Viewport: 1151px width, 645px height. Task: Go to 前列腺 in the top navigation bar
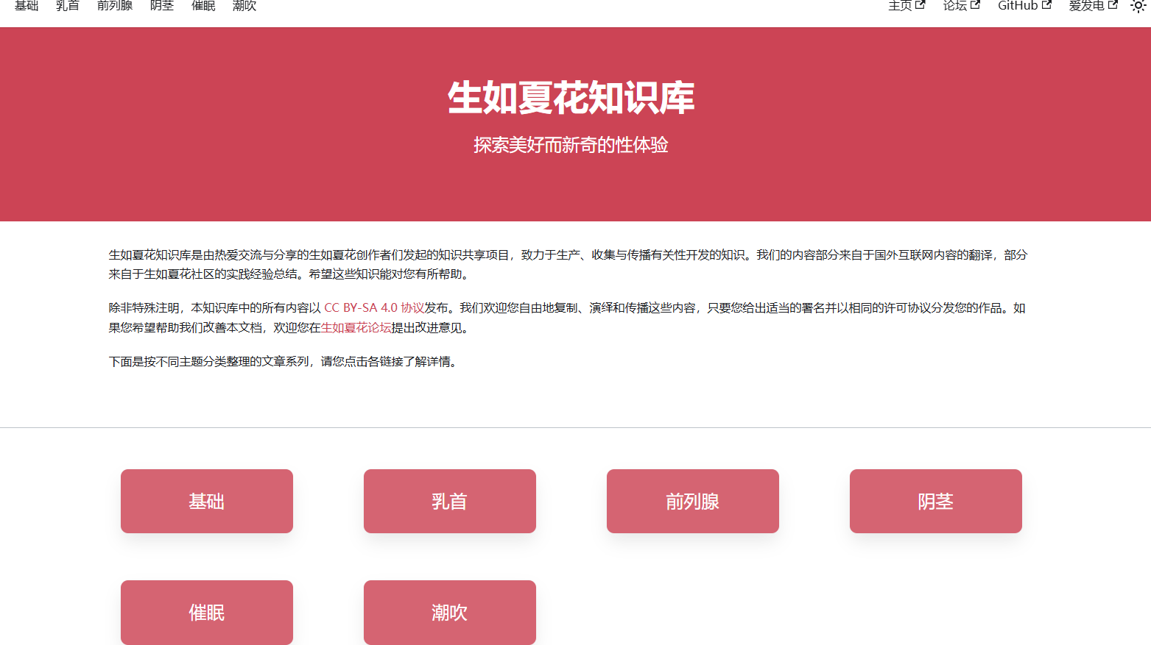tap(115, 6)
